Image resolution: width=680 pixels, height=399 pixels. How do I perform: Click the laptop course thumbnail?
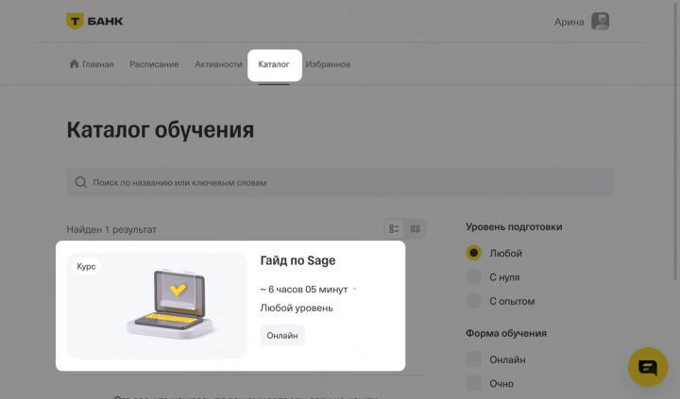(x=157, y=306)
